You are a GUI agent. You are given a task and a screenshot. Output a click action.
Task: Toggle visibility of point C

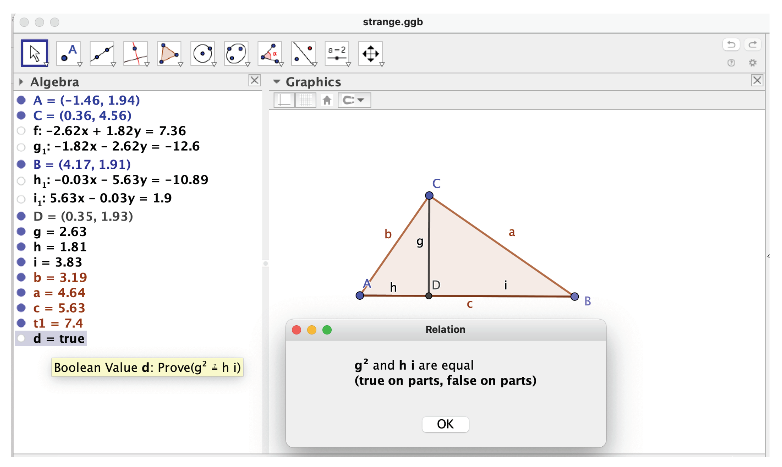coord(21,115)
